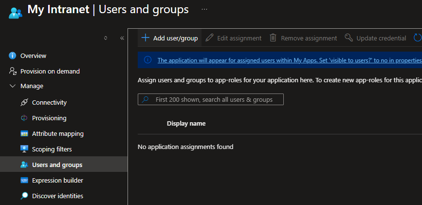Click the Scoping filters monitor icon

[x=24, y=149]
